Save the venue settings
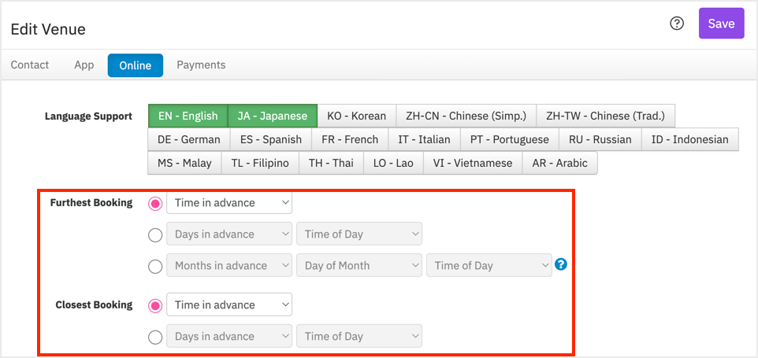Screen dimensions: 758x358 click(721, 24)
